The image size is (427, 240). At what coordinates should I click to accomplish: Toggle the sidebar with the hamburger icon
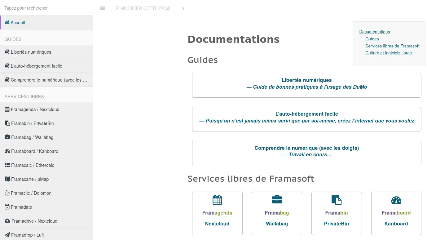[103, 8]
